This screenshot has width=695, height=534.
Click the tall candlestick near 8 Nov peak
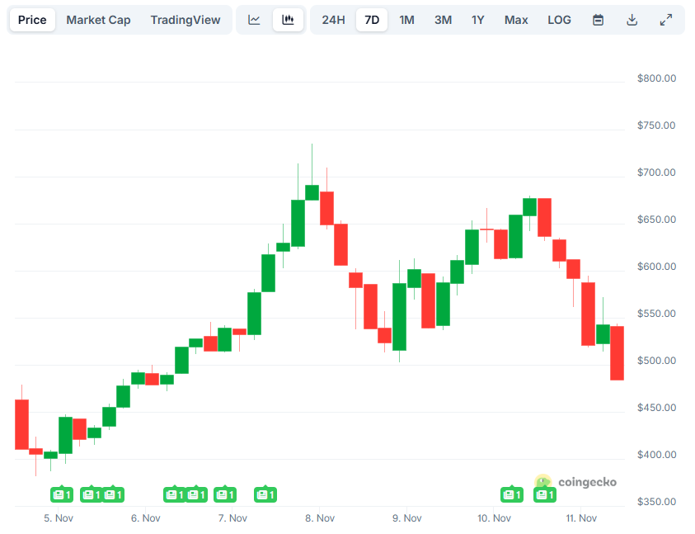click(312, 190)
